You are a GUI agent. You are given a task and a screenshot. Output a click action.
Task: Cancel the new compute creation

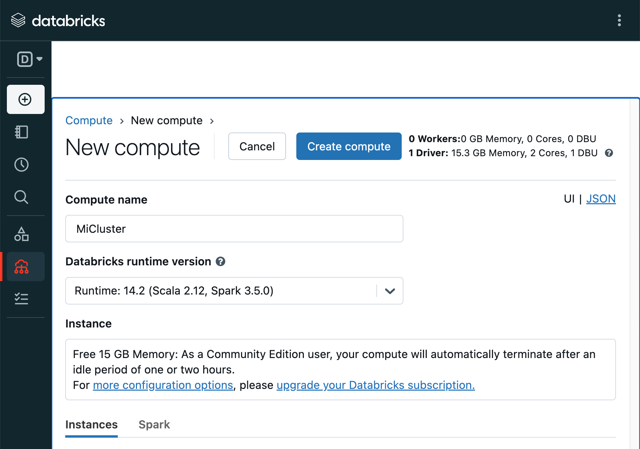tap(257, 146)
